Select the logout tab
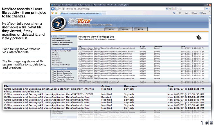 [140, 29]
